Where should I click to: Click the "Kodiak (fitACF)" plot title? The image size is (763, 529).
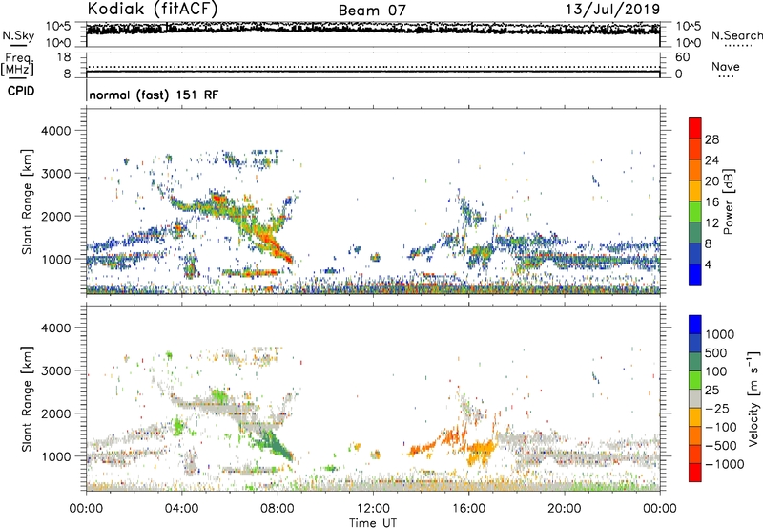pos(153,9)
